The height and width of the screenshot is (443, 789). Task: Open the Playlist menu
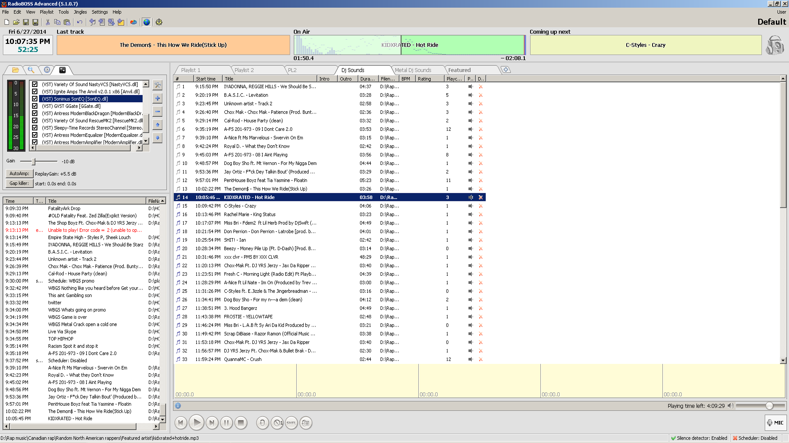(46, 12)
